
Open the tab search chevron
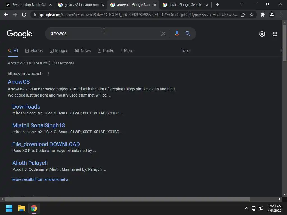tap(242, 4)
